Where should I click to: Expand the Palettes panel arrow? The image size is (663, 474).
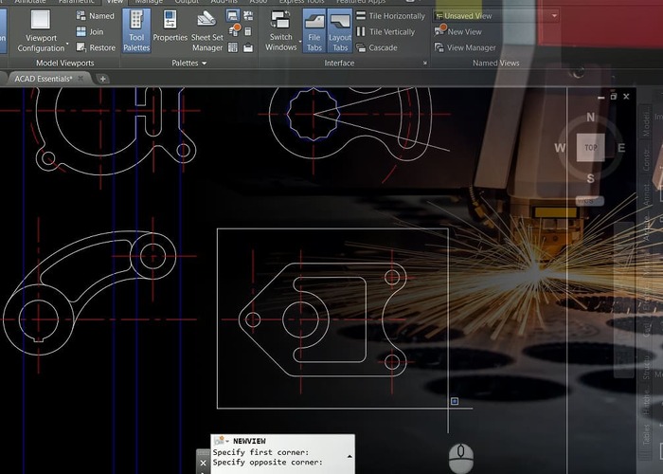pos(205,64)
